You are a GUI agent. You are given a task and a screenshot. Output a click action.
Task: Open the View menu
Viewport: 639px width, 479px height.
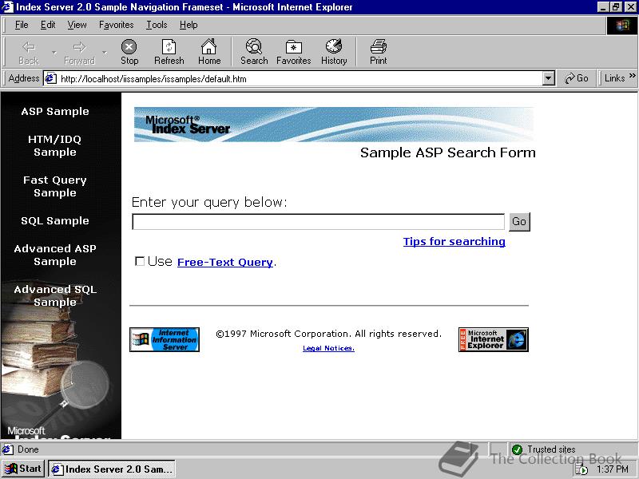point(77,25)
